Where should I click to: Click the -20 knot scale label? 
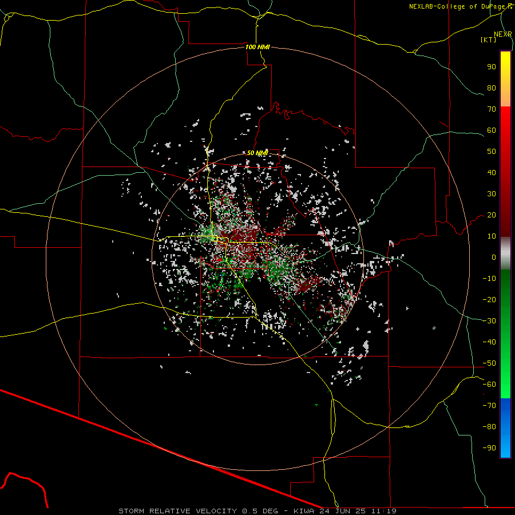pyautogui.click(x=489, y=299)
